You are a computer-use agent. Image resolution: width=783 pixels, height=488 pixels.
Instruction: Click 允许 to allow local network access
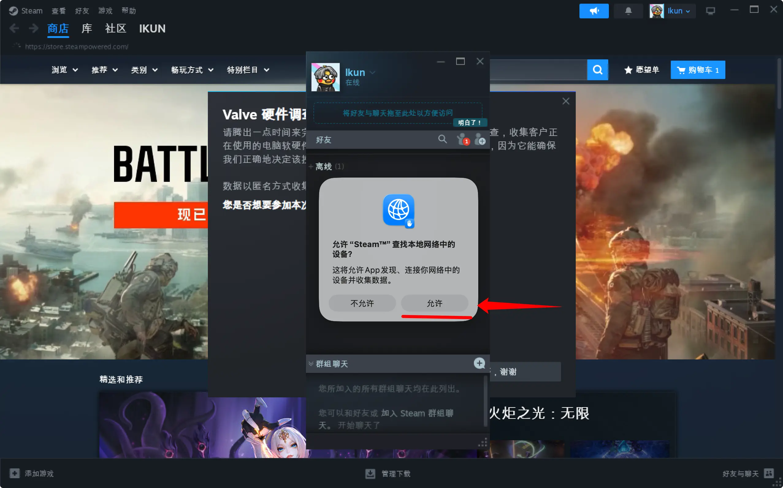tap(434, 303)
